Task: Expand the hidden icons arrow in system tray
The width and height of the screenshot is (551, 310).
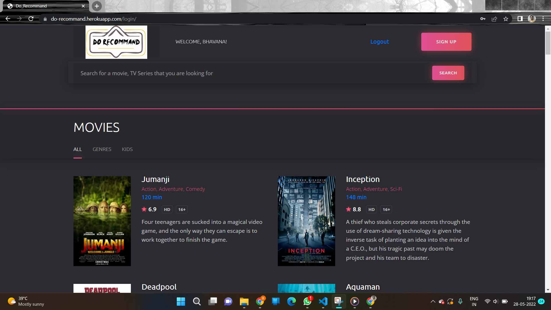Action: tap(433, 302)
